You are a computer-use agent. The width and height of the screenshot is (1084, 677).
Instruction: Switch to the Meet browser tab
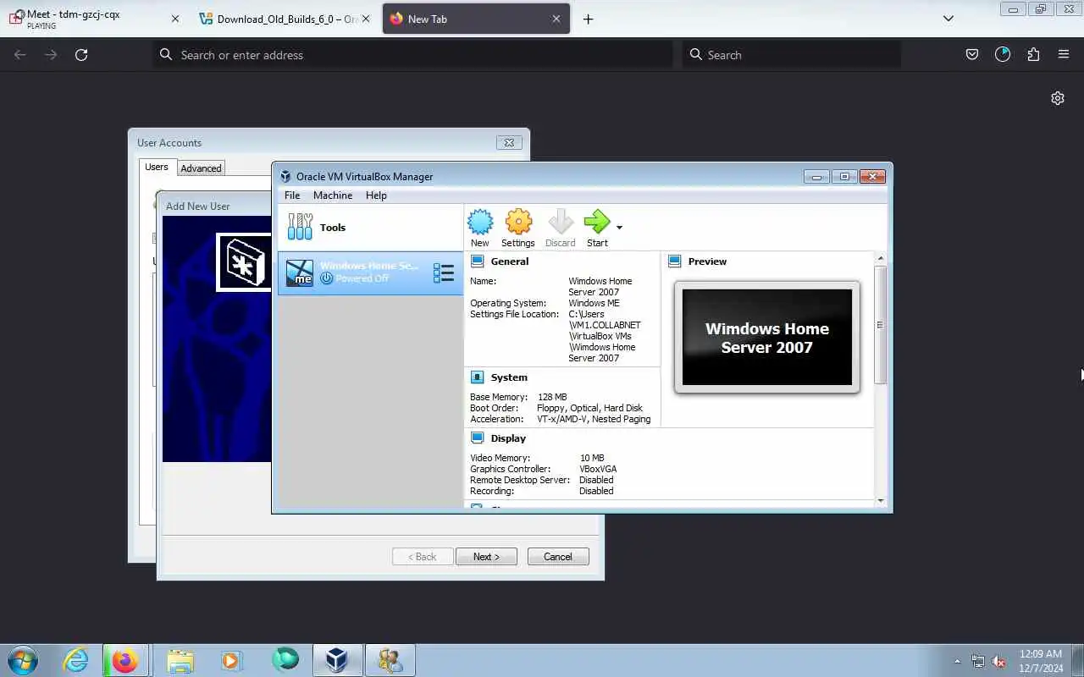tap(93, 19)
